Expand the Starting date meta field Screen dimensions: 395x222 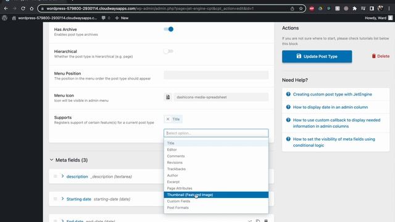(62, 199)
